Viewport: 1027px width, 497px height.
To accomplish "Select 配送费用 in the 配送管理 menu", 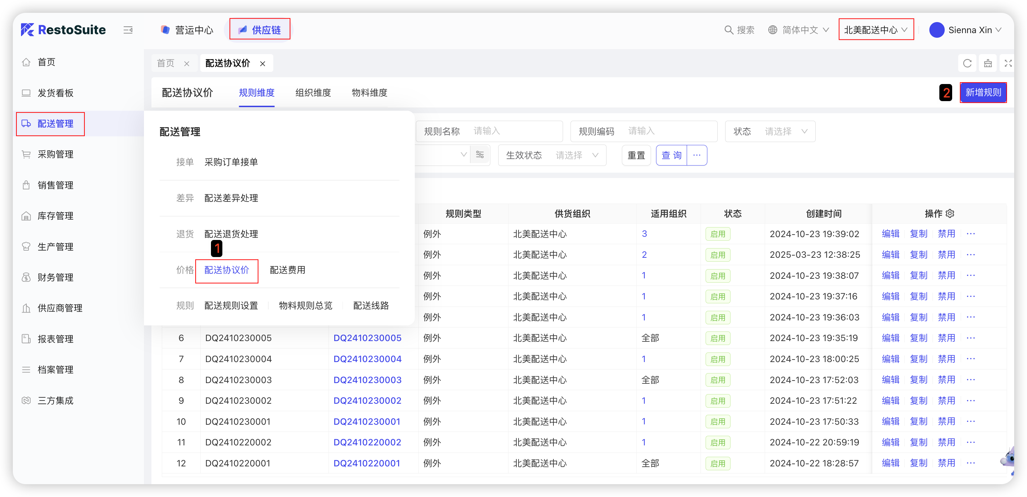I will (288, 270).
